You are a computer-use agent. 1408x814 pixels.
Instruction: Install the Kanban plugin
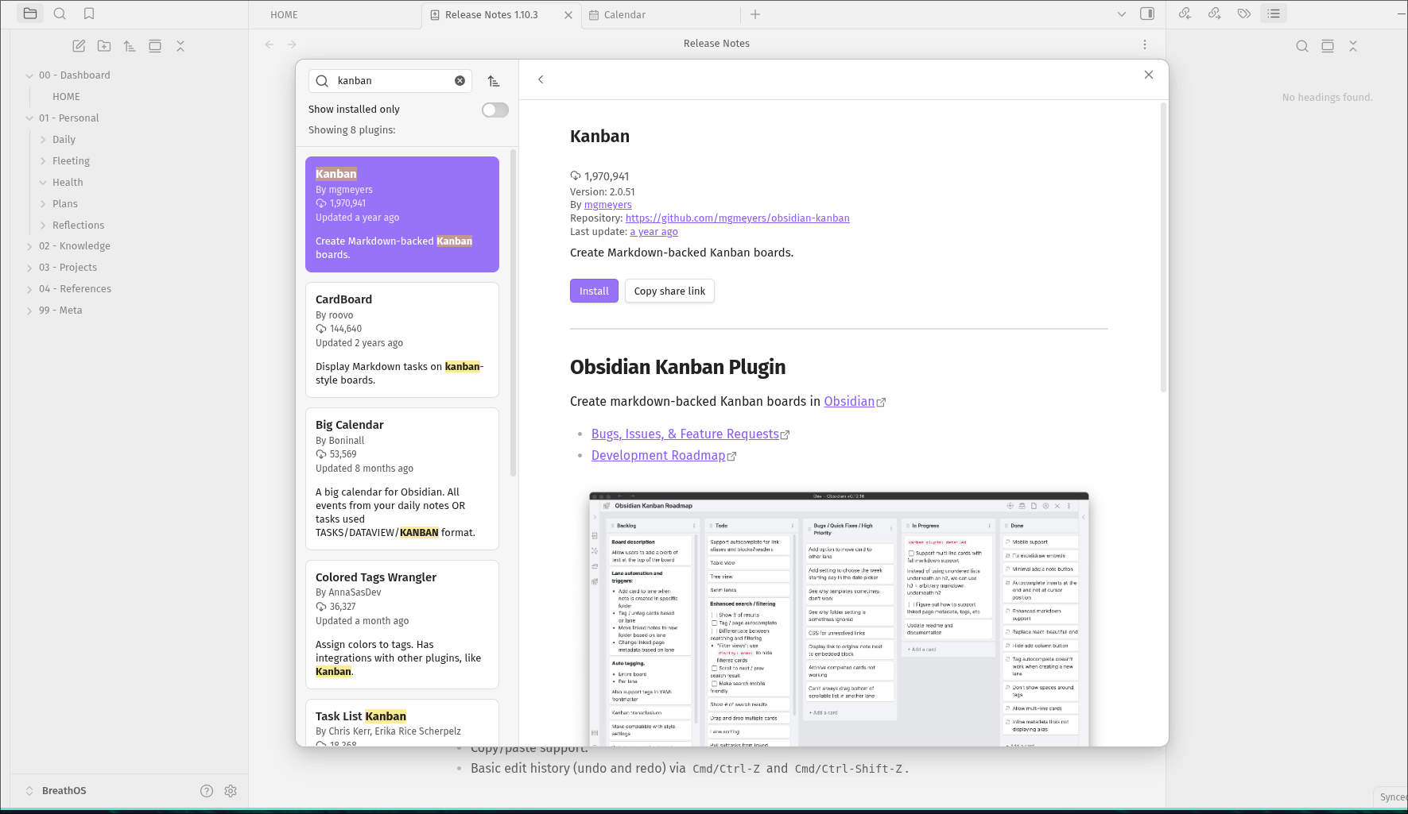tap(594, 291)
